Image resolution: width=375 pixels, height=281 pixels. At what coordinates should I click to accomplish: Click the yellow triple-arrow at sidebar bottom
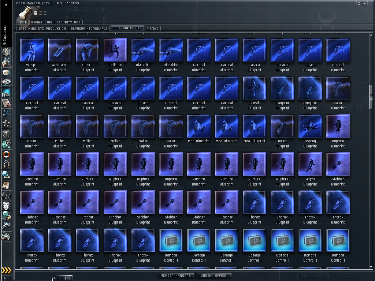pyautogui.click(x=7, y=270)
